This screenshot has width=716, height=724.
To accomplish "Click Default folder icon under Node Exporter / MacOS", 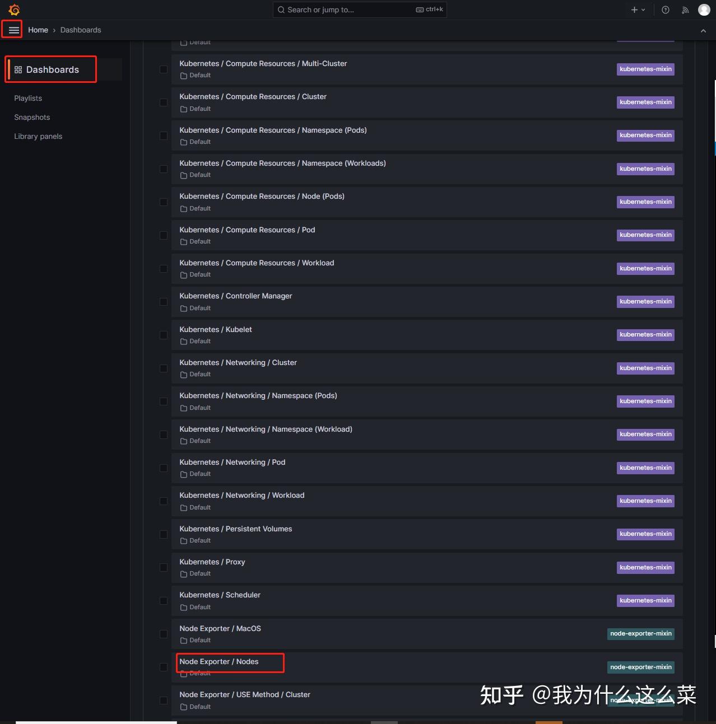I will point(183,641).
